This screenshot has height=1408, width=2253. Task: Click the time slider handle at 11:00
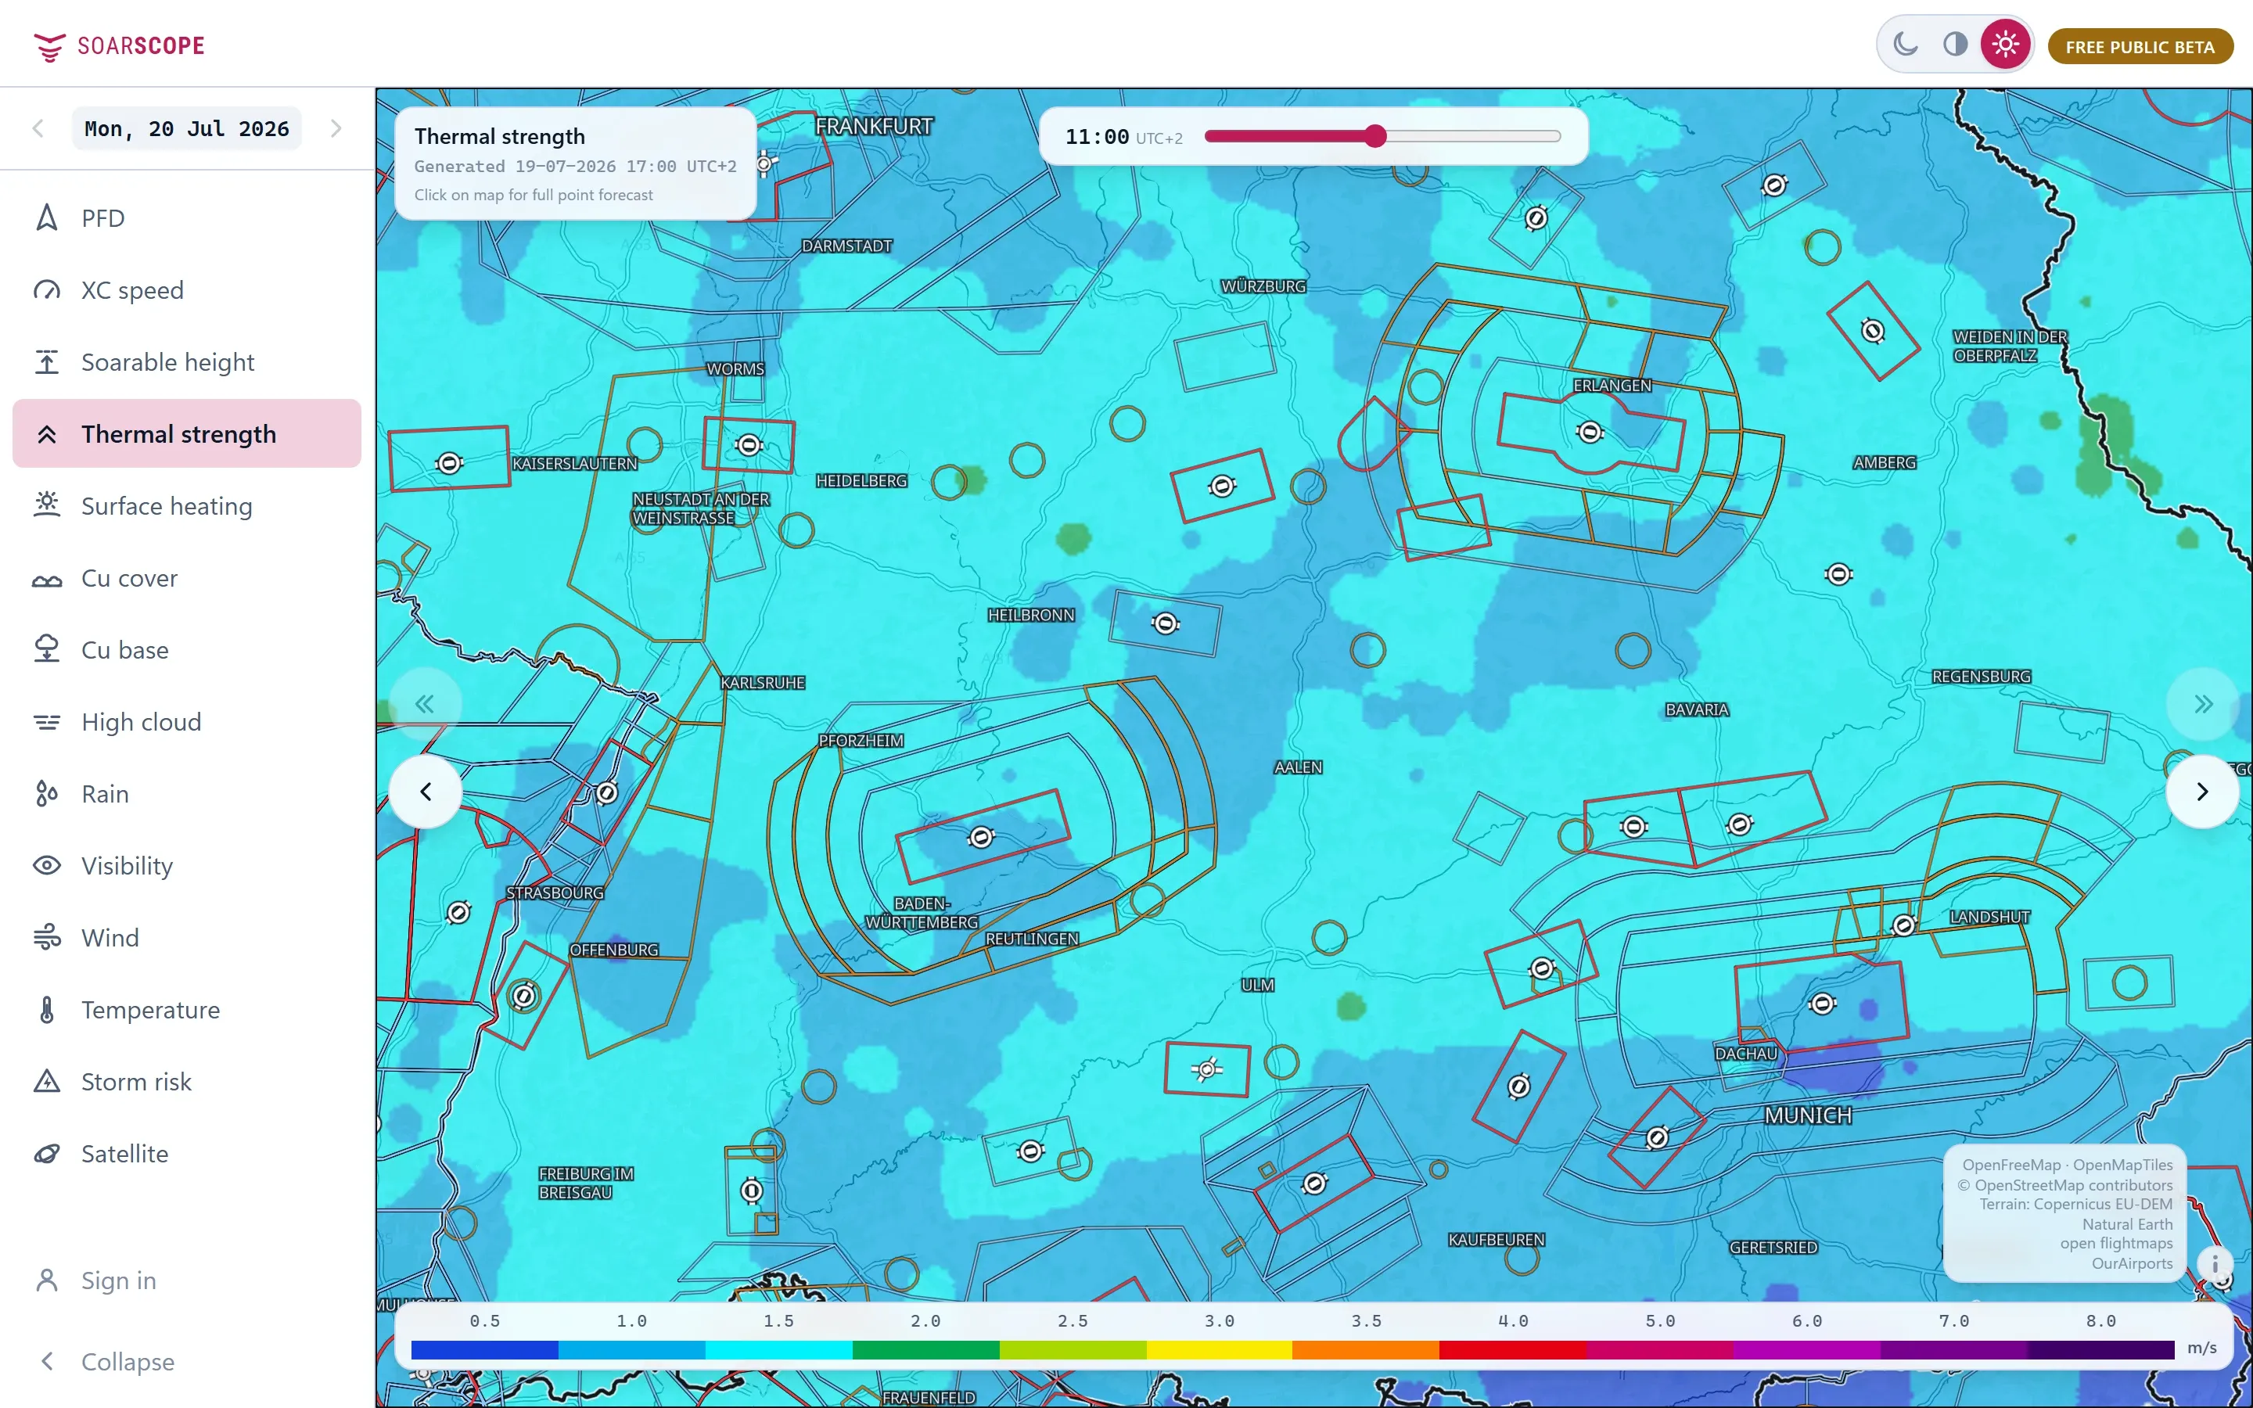tap(1375, 136)
